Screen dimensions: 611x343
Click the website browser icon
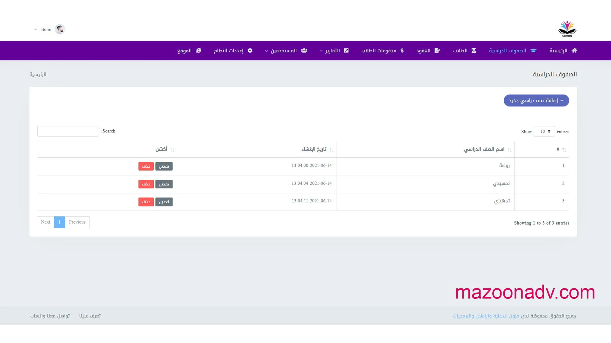[198, 50]
